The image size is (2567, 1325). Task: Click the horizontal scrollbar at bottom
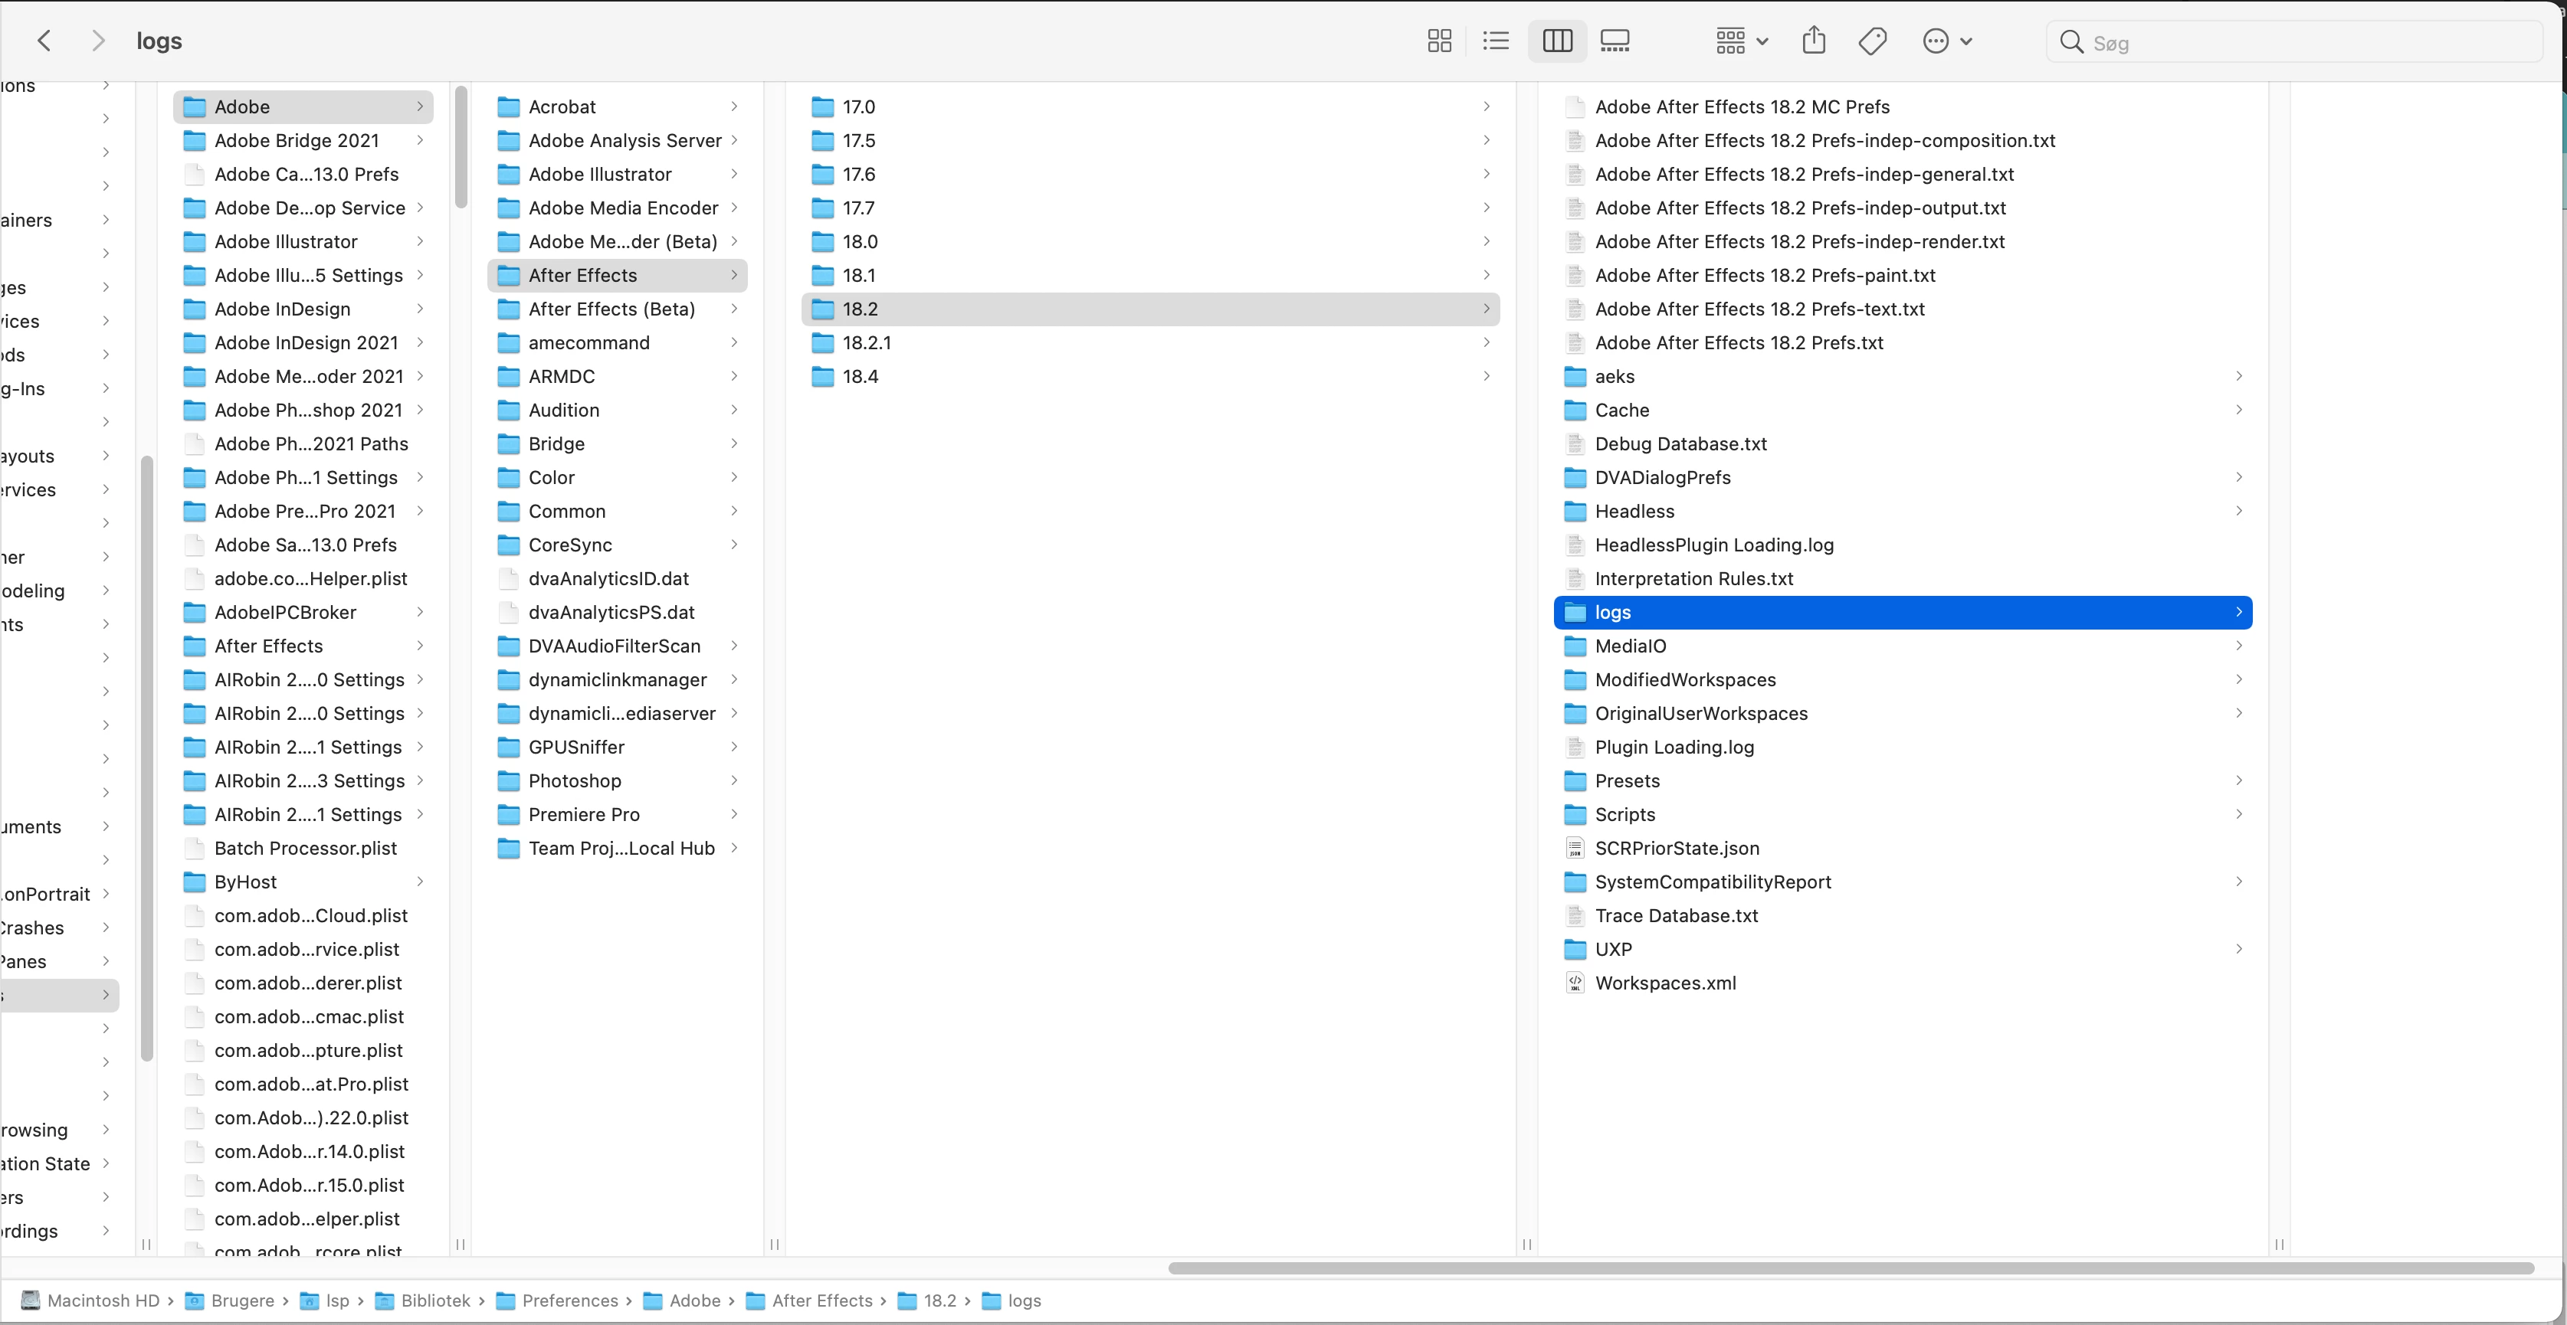1851,1268
